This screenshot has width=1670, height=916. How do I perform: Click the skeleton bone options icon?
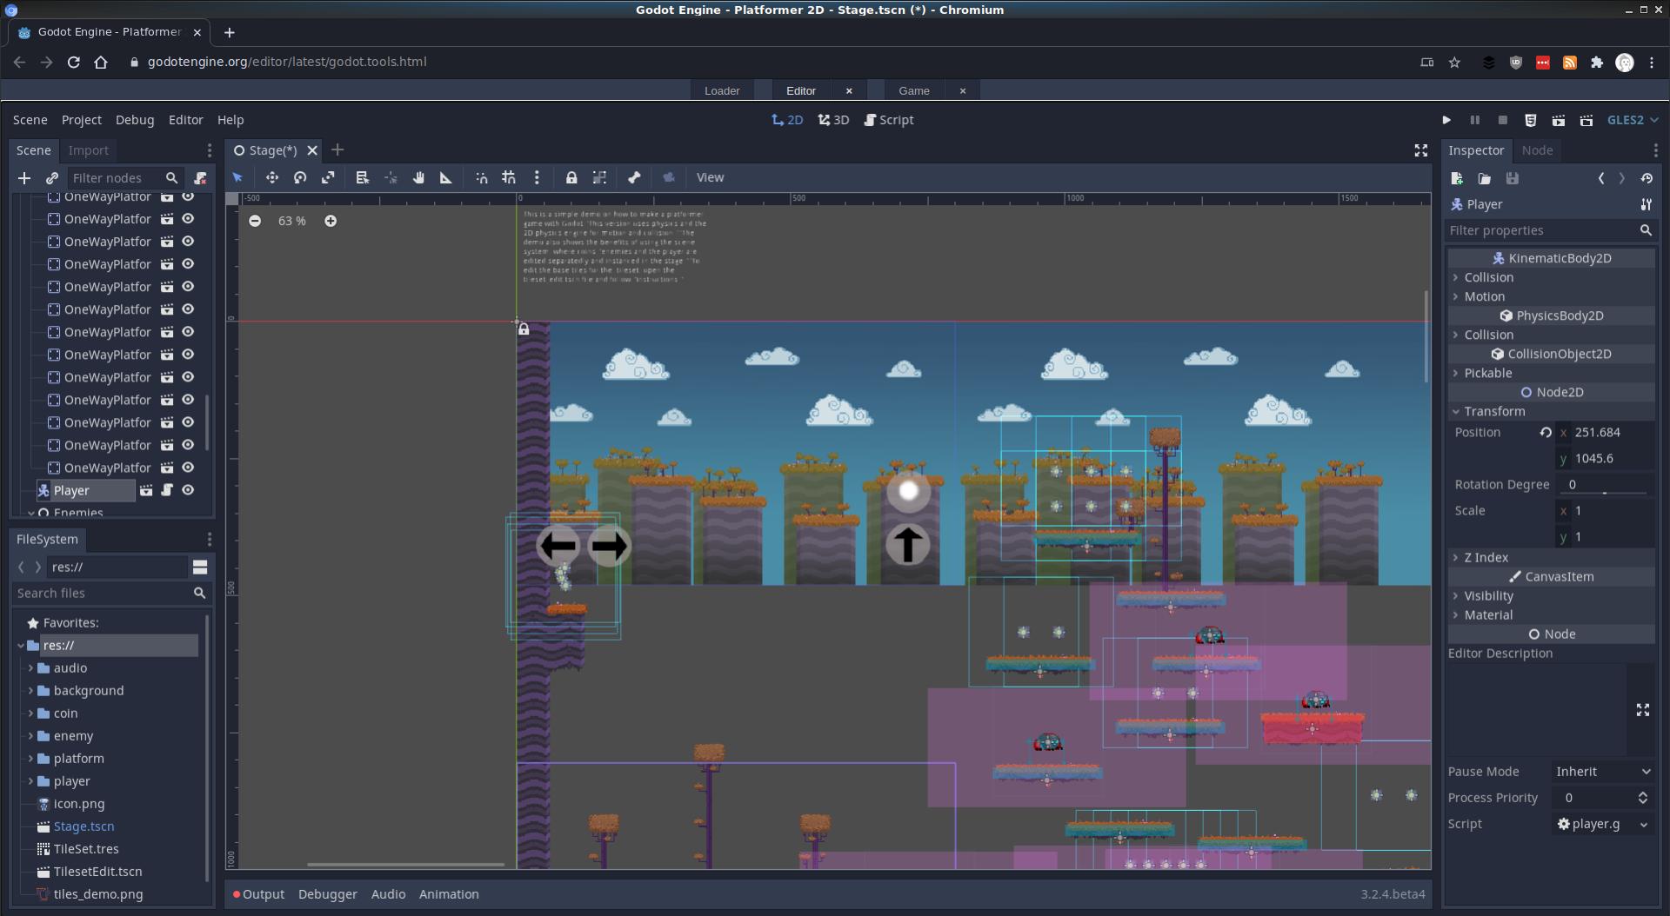(x=634, y=177)
